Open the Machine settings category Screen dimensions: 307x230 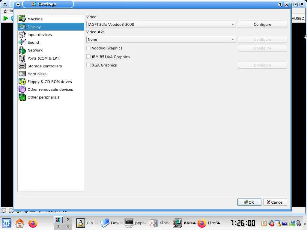pos(51,19)
